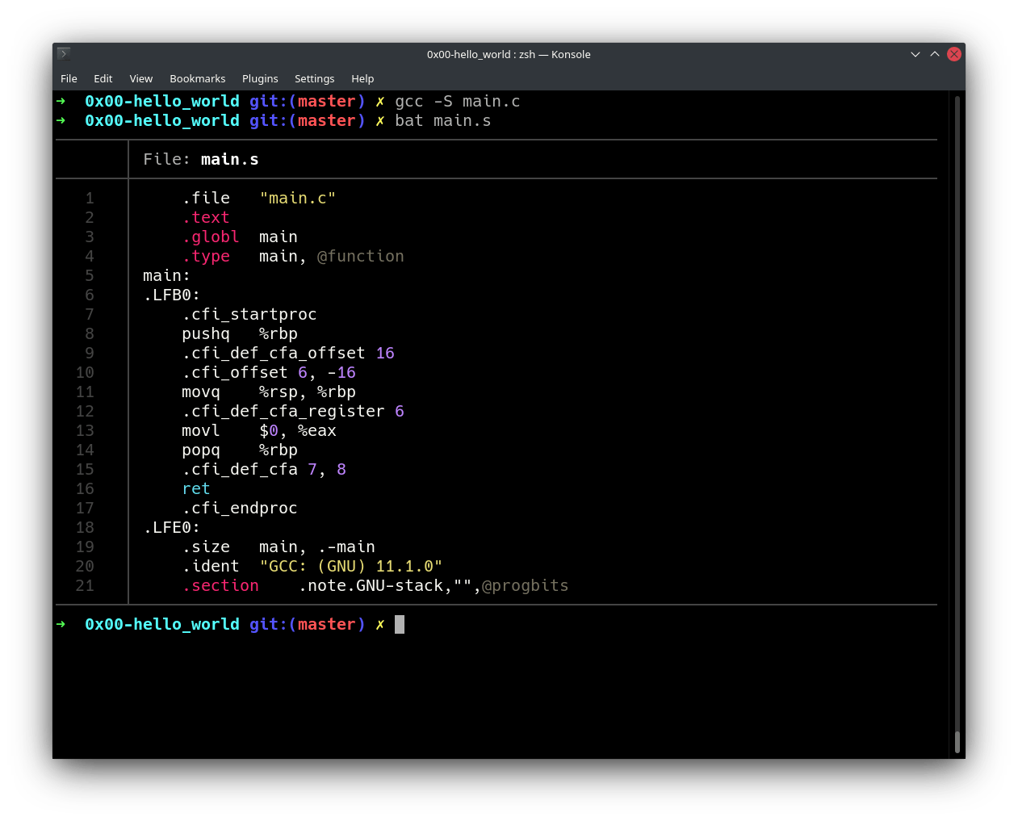The height and width of the screenshot is (821, 1018).
Task: Maximize the Konsole window
Action: tap(935, 54)
